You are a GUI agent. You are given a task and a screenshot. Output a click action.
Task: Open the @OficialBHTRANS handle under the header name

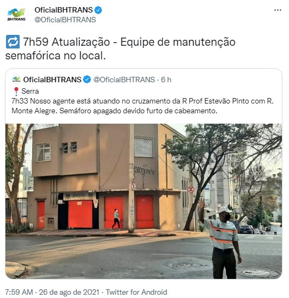pyautogui.click(x=65, y=20)
